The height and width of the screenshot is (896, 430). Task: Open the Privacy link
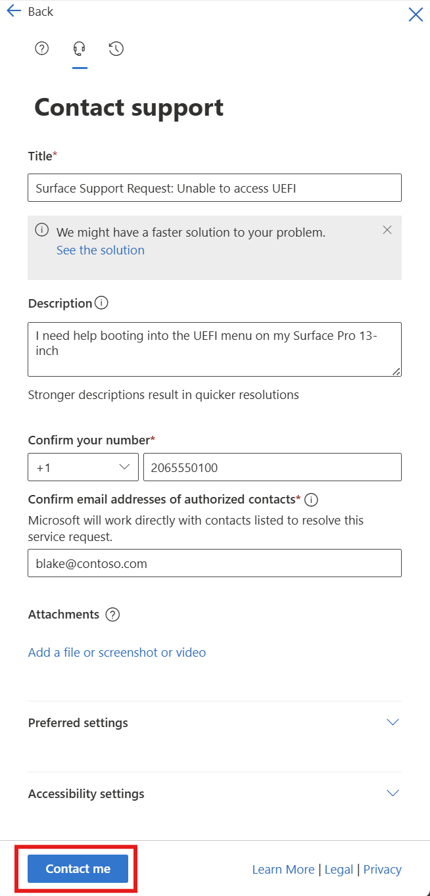pos(382,869)
